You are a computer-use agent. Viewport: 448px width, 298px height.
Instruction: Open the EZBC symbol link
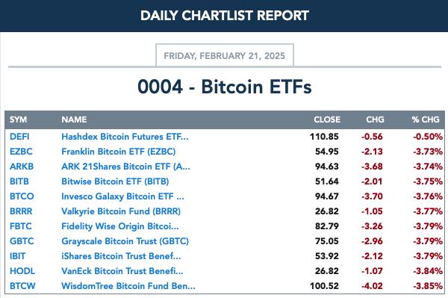[21, 152]
